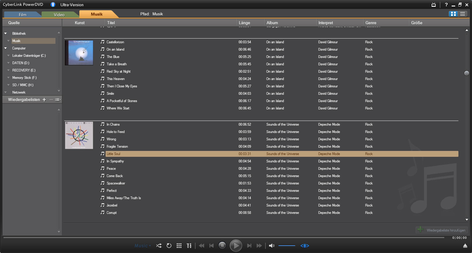Expand the Memory Stick (F:) entry
Viewport: 472px width, 253px height.
tap(8, 78)
